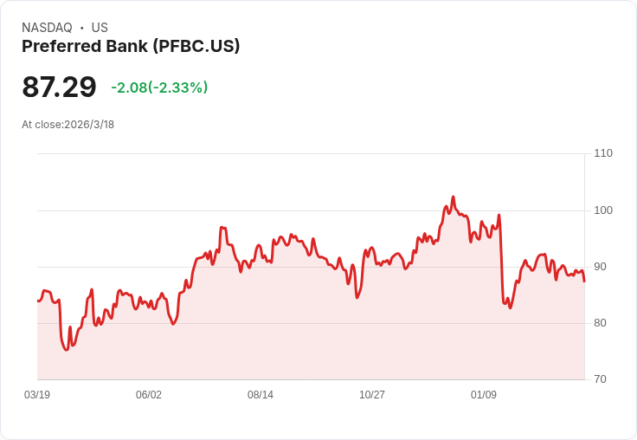Click the rightmost end of the price line

(x=584, y=281)
